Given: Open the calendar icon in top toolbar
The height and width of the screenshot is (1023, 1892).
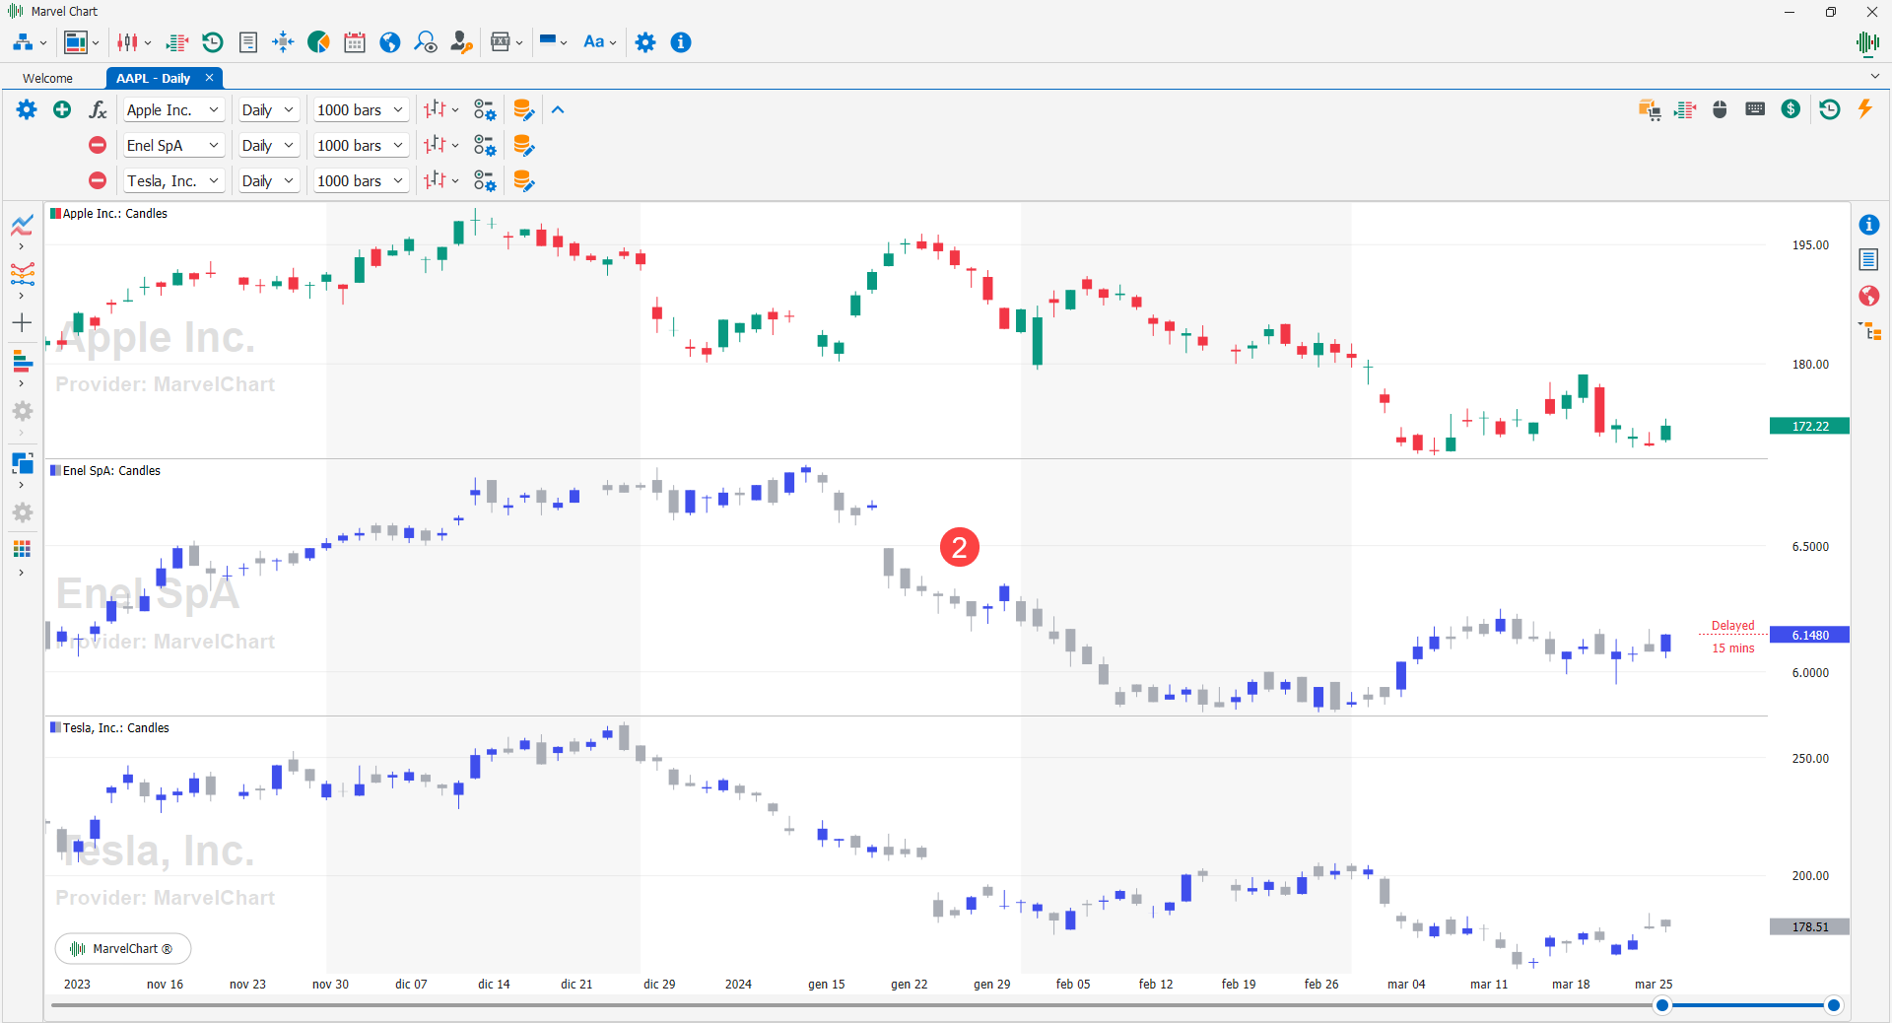Looking at the screenshot, I should pyautogui.click(x=355, y=42).
